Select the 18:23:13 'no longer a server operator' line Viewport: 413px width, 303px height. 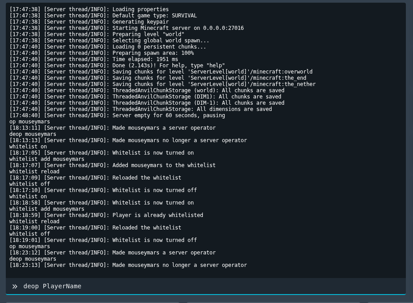tap(128, 265)
